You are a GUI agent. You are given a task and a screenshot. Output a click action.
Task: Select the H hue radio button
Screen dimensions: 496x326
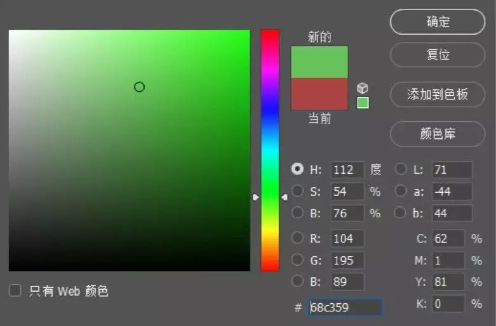point(297,169)
